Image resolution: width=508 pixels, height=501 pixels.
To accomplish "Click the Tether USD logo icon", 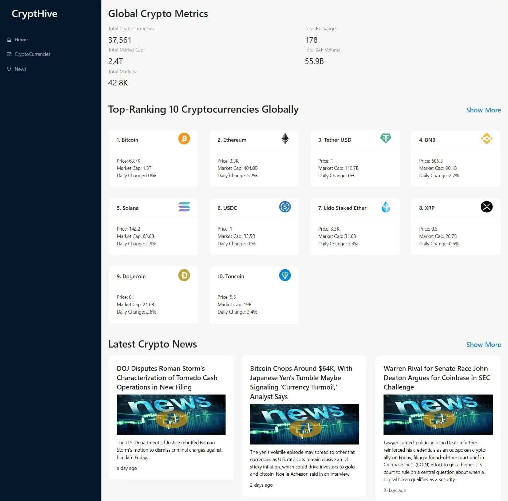I will coord(386,138).
